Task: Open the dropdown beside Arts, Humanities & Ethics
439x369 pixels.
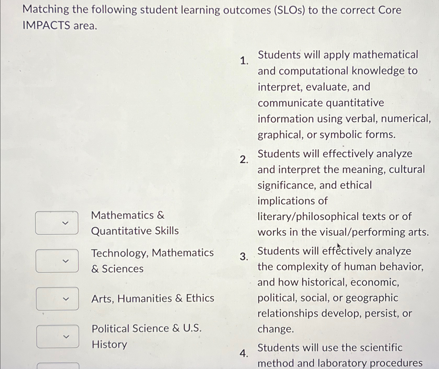Action: click(57, 299)
